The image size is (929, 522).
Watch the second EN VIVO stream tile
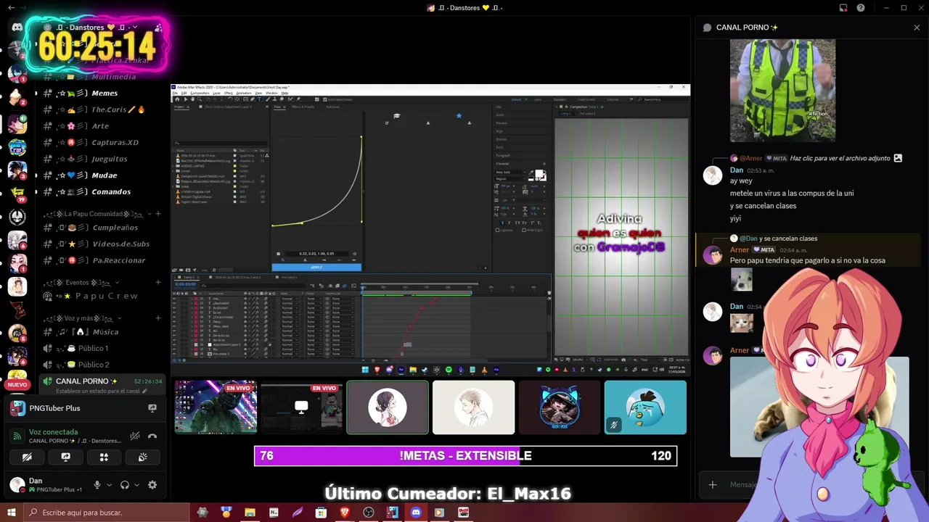(301, 407)
